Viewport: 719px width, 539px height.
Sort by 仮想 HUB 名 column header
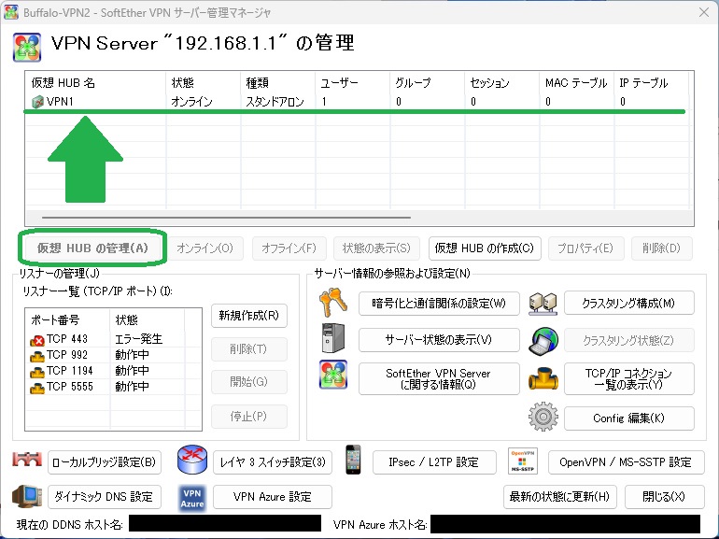96,82
